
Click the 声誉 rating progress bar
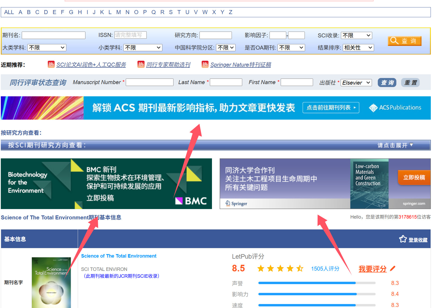pos(317,283)
